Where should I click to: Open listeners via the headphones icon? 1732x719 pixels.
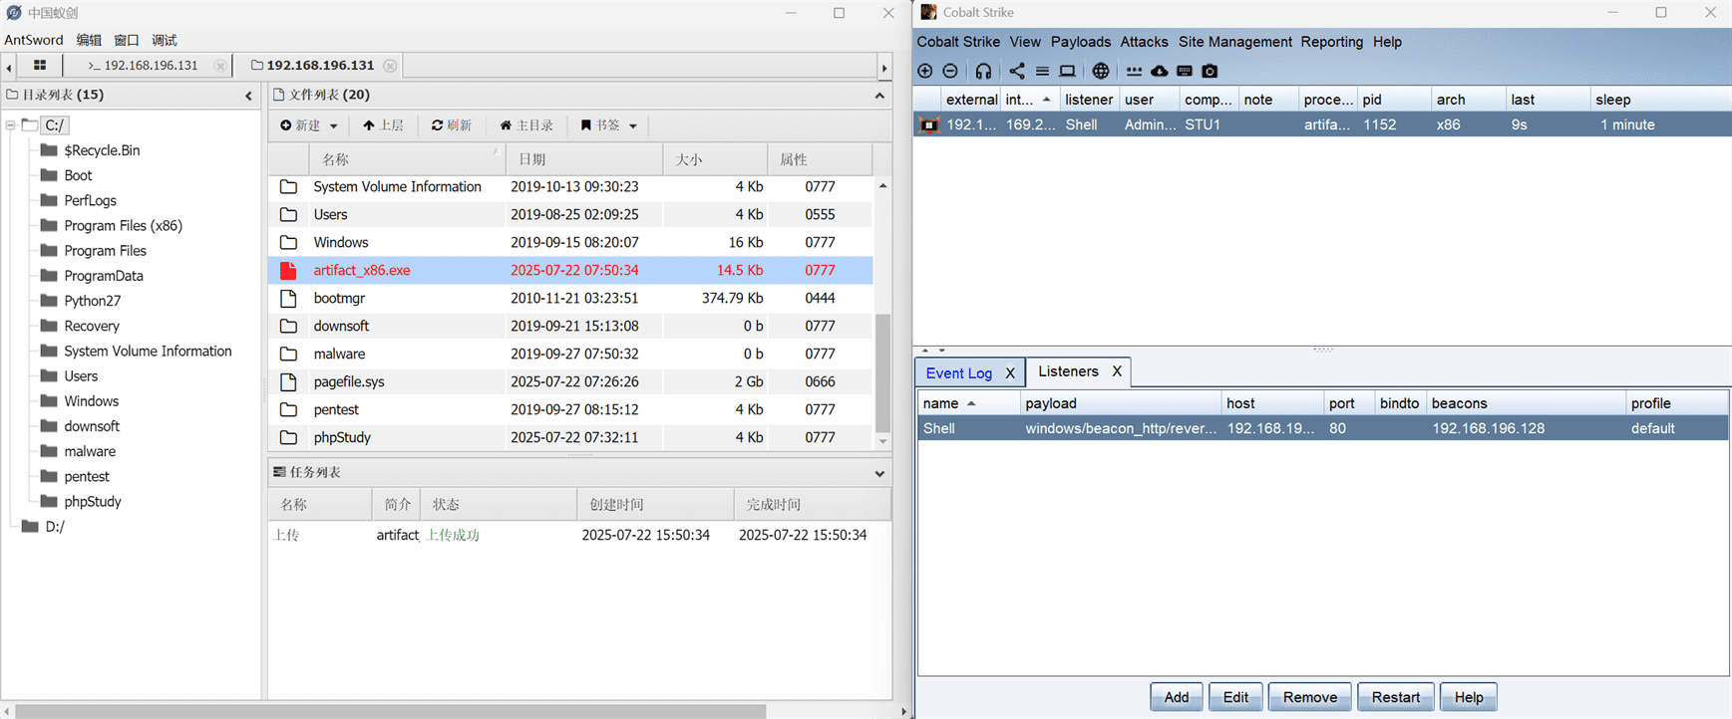click(983, 71)
